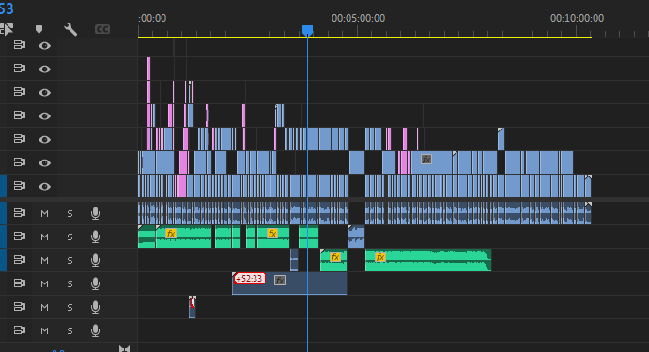The width and height of the screenshot is (649, 352).
Task: Hide the topmost video track with eye icon
Action: [x=44, y=45]
